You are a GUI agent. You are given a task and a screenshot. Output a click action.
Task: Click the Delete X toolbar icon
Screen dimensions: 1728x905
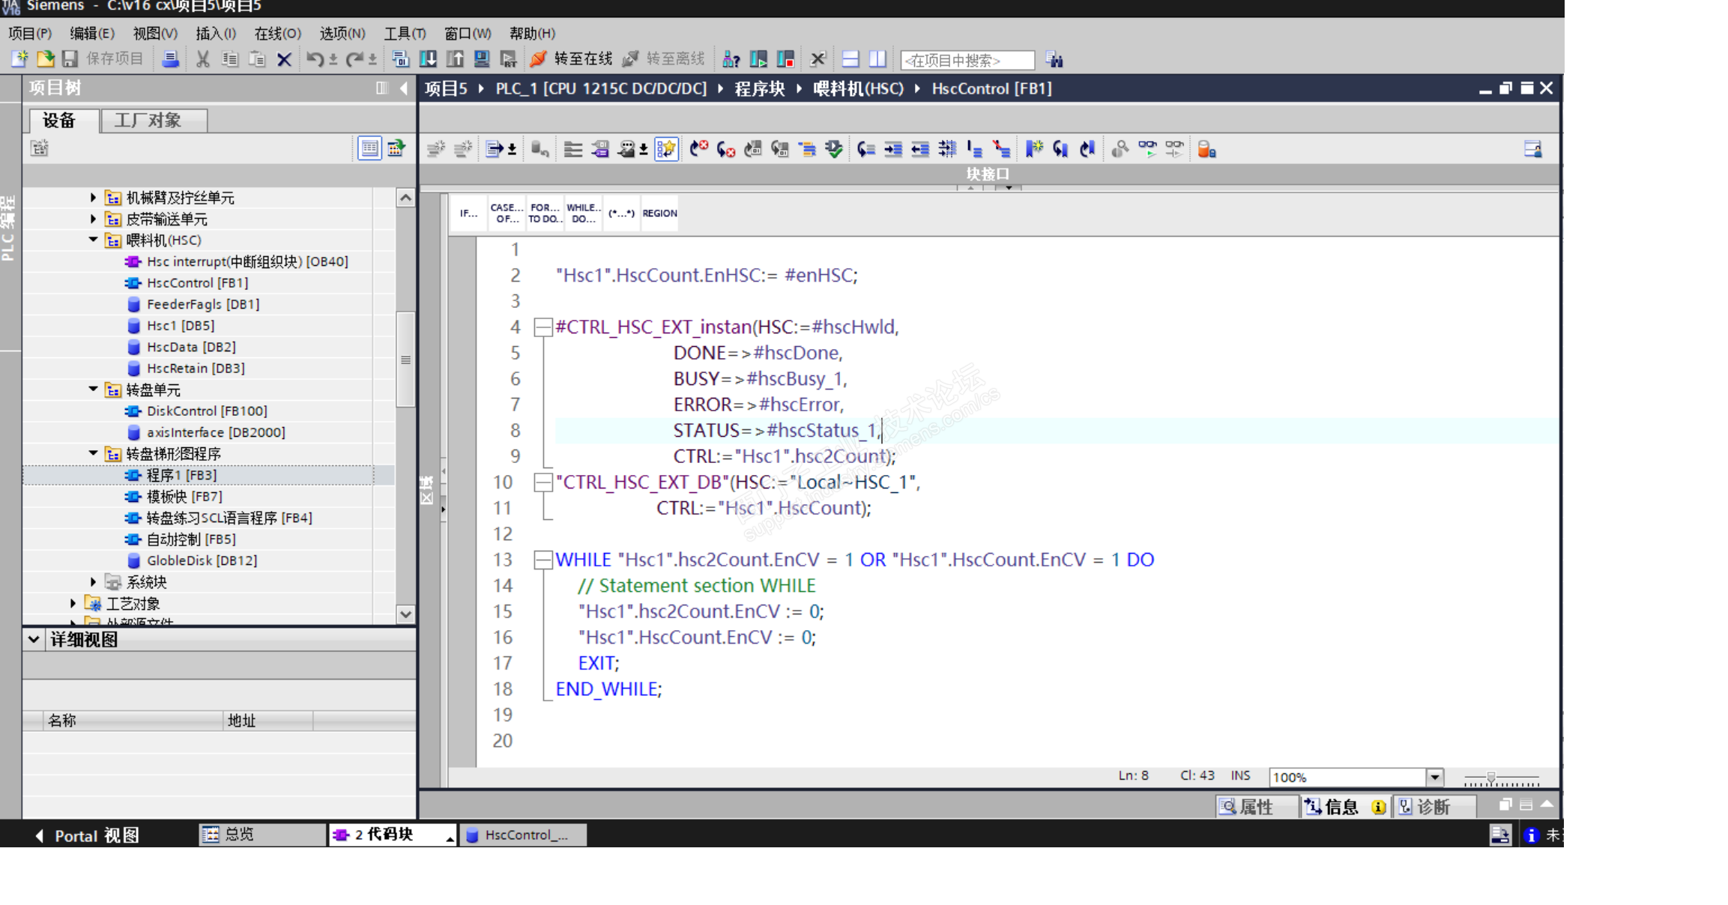pos(284,58)
